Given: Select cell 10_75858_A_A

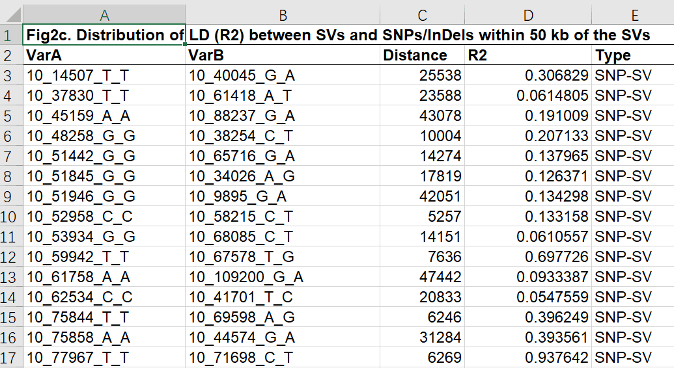Looking at the screenshot, I should pyautogui.click(x=104, y=337).
